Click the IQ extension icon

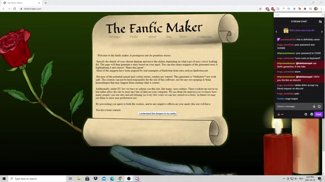pyautogui.click(x=289, y=9)
